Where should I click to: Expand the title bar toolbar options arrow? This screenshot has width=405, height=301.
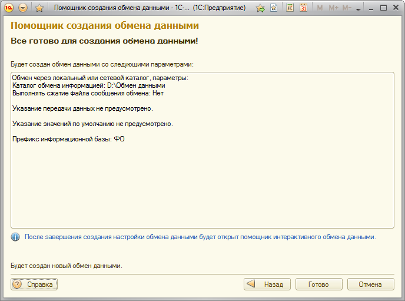tap(358, 9)
